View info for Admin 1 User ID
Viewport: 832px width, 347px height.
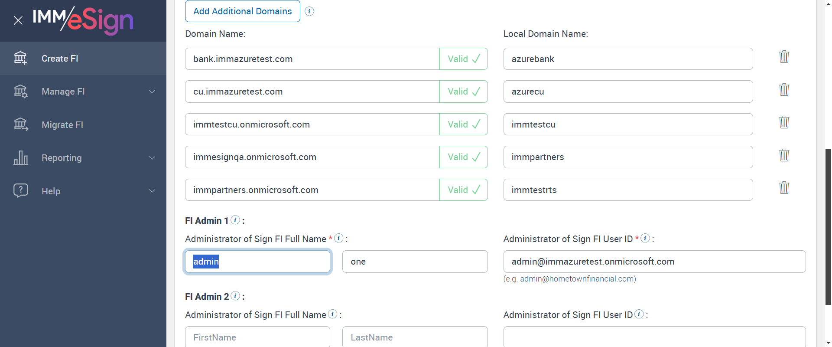(645, 238)
